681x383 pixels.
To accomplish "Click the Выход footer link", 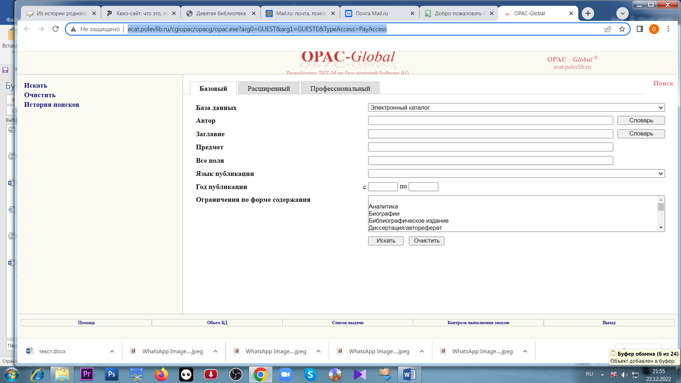I will pos(609,323).
